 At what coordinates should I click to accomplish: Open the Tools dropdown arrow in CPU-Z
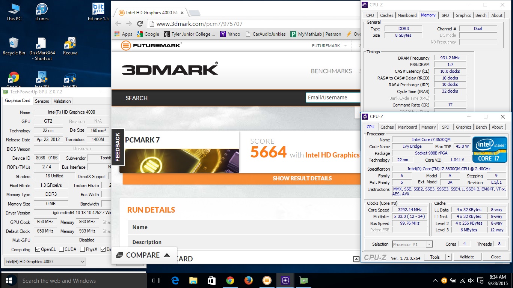pos(448,257)
